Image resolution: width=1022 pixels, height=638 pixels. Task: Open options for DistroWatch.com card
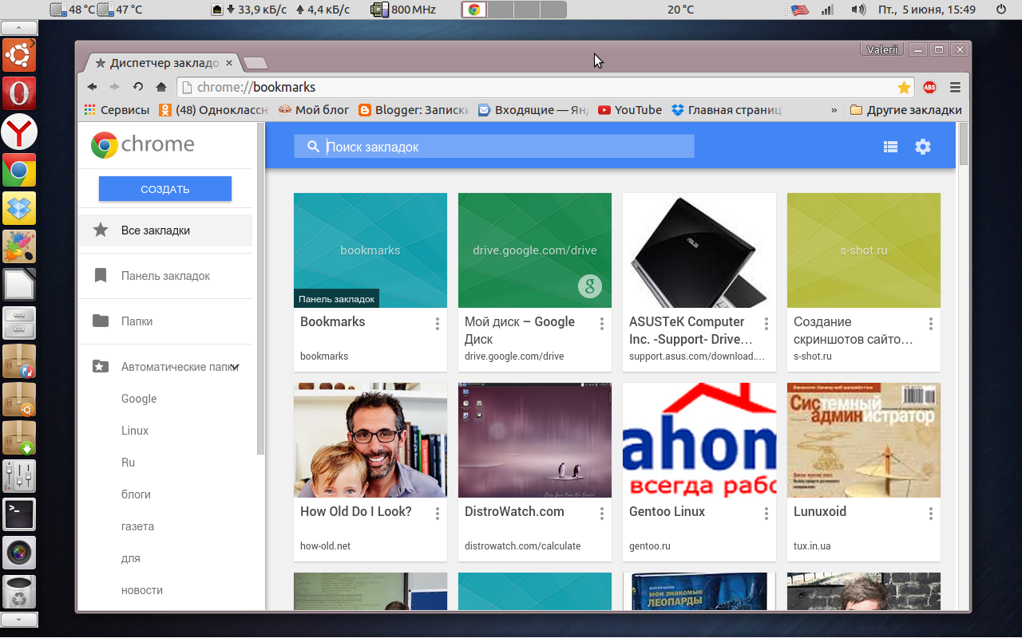click(602, 514)
